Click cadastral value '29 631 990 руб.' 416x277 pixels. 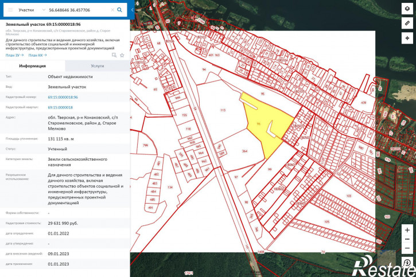(x=63, y=223)
